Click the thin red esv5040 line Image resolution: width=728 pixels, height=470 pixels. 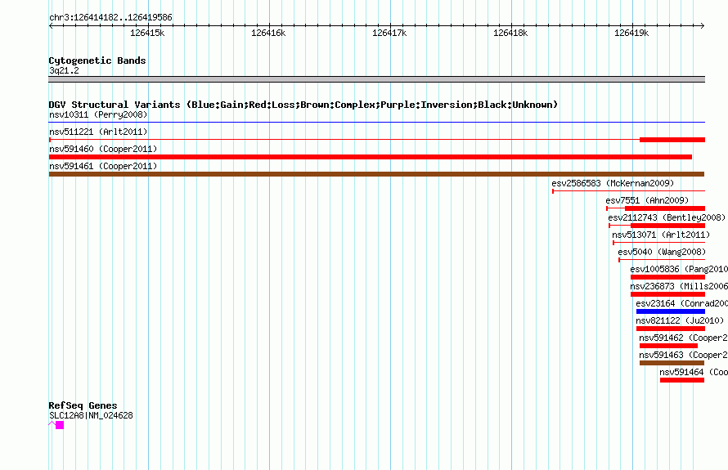tap(662, 260)
